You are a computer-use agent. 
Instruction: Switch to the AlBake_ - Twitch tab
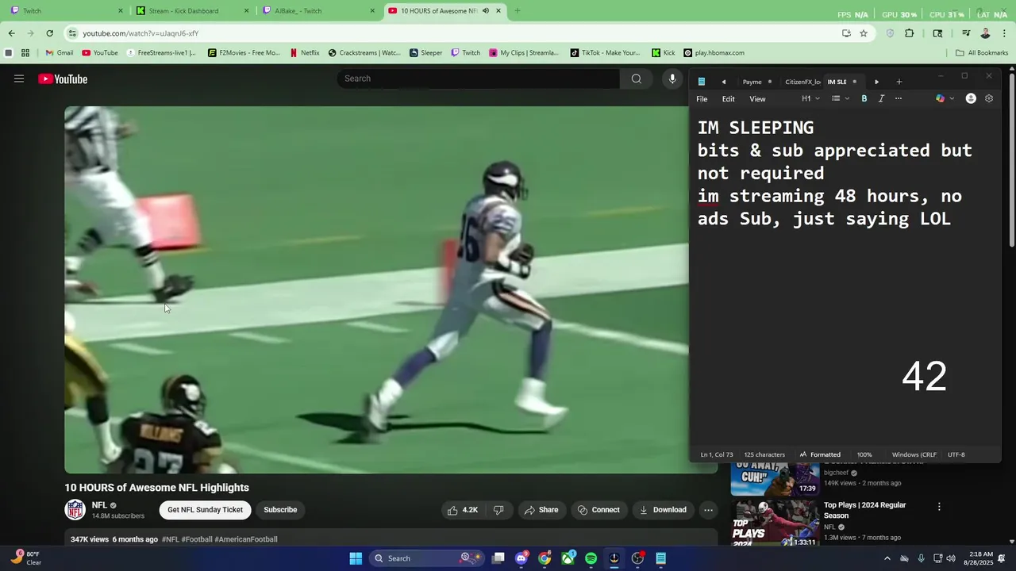click(316, 11)
